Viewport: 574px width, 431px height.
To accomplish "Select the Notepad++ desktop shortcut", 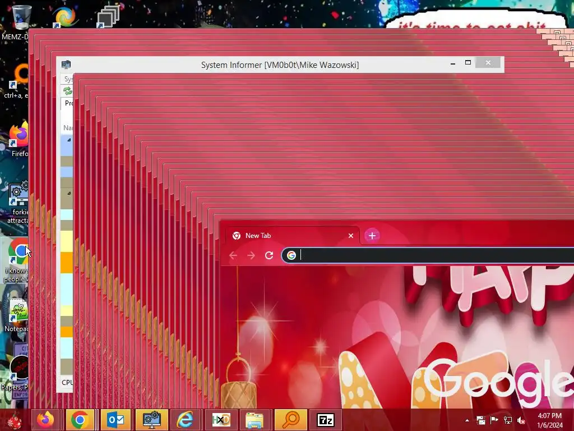I will pos(16,315).
